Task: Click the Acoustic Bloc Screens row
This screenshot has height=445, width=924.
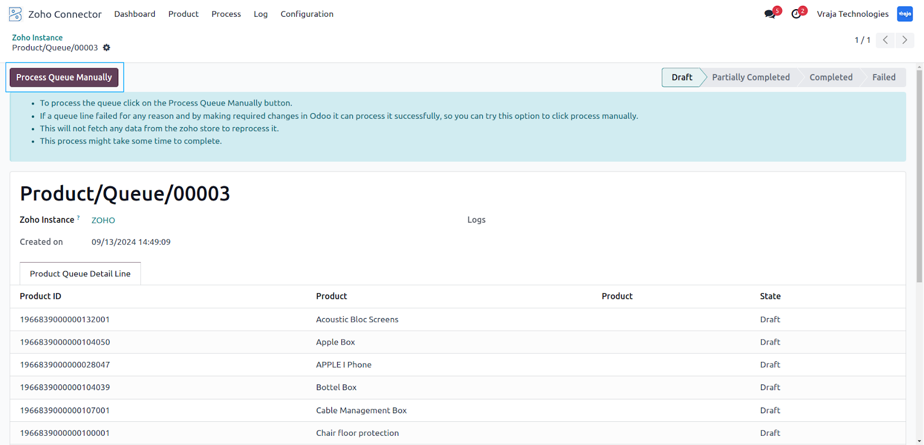Action: [x=457, y=319]
